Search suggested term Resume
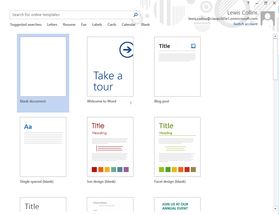This screenshot has width=279, height=215. [x=69, y=25]
